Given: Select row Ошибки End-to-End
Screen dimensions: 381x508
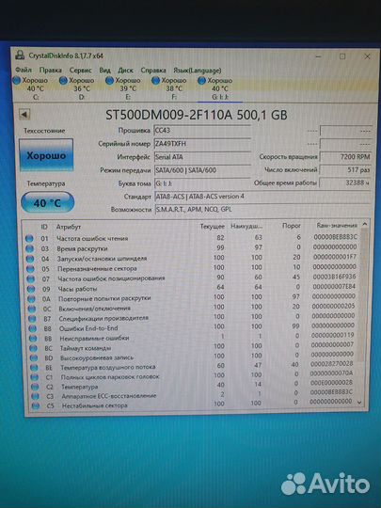Looking at the screenshot, I should click(x=191, y=327).
